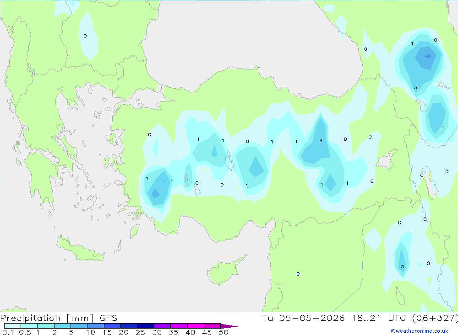Click the 45–50 mm legend color swatch
The height and width of the screenshot is (335, 458).
point(212,326)
